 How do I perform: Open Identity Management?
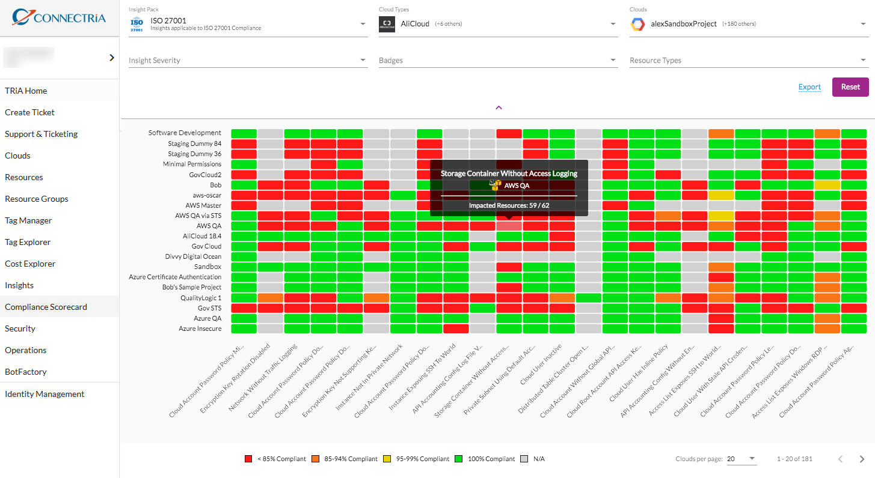coord(60,394)
